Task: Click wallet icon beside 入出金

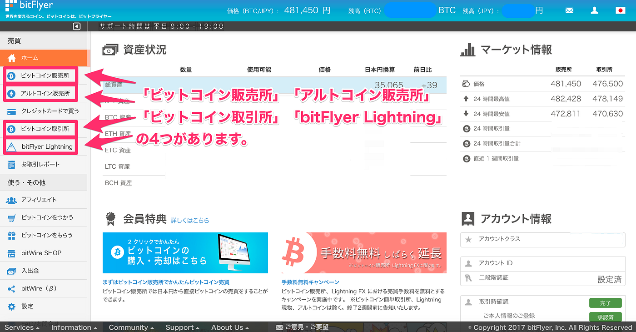Action: 12,271
